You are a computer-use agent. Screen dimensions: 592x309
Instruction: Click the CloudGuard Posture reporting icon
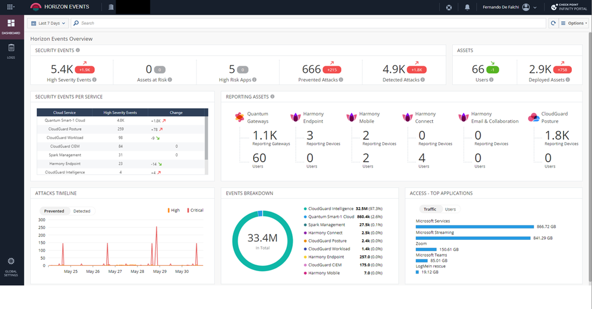533,117
